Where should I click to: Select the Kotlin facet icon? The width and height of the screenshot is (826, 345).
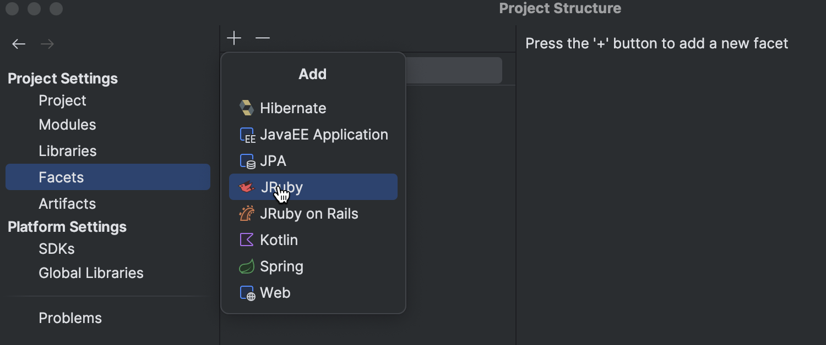(x=247, y=240)
